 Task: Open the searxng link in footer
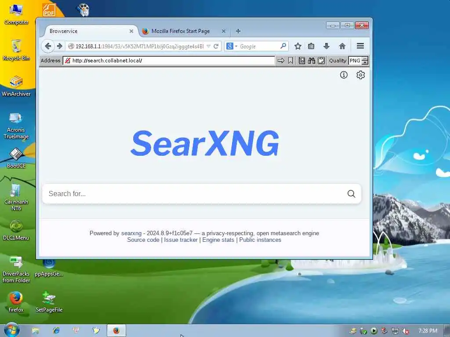click(x=131, y=233)
